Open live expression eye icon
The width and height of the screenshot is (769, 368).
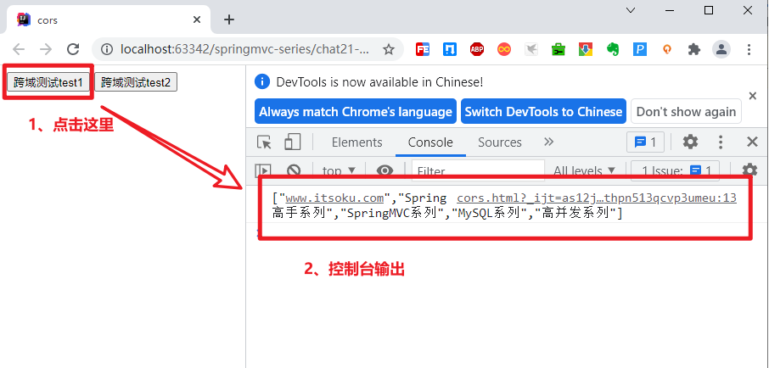click(384, 171)
